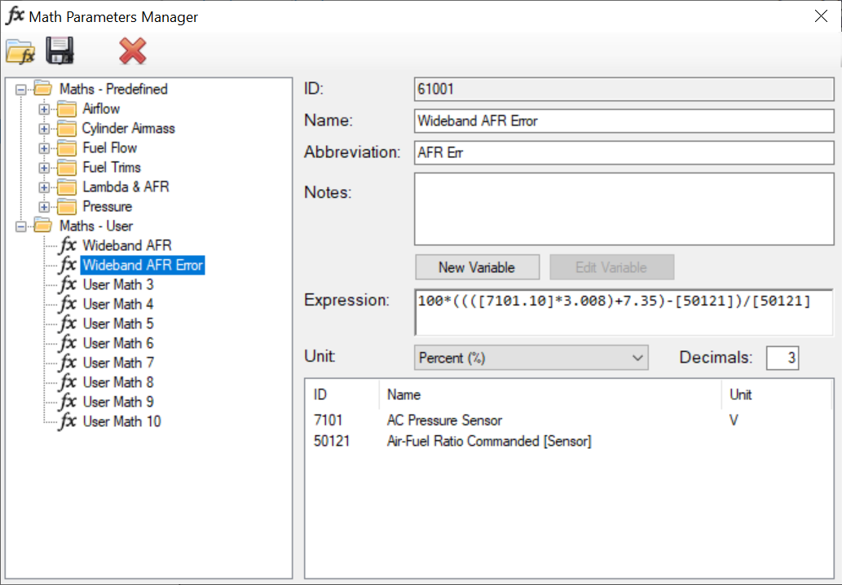
Task: Click the ID field showing 61001
Action: point(624,89)
